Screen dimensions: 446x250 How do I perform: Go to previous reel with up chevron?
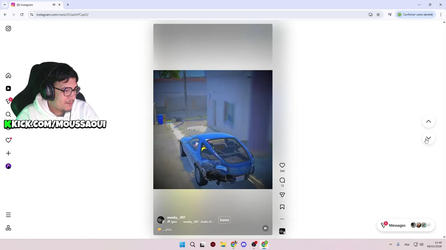429,122
